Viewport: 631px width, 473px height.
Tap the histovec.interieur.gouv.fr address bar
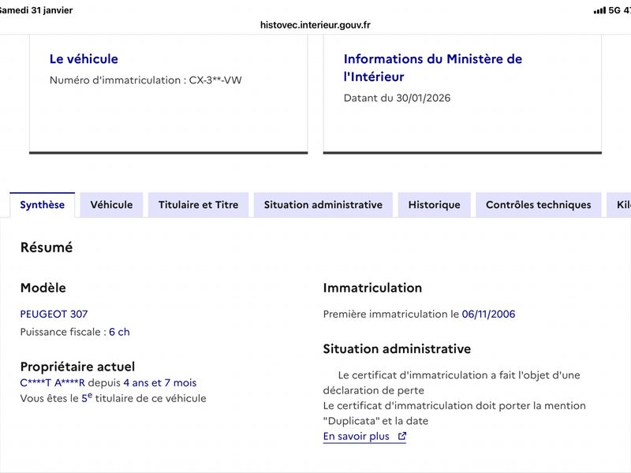315,24
